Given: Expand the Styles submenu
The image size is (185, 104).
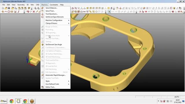Looking at the screenshot, I should click(x=55, y=81).
